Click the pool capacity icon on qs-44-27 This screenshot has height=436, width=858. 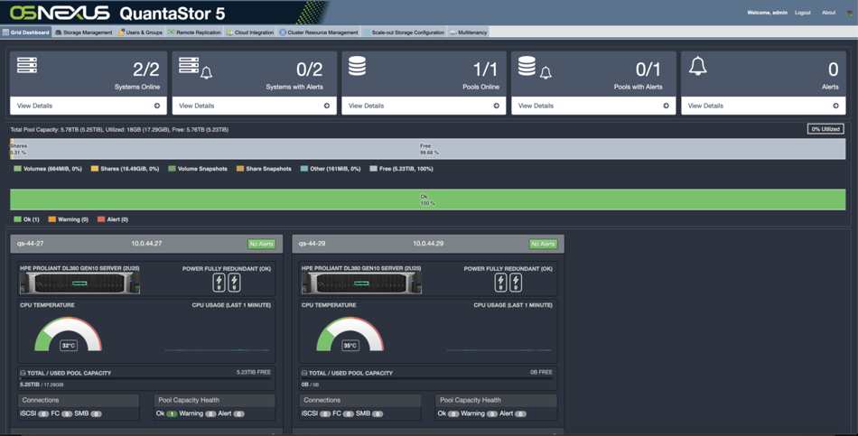pyautogui.click(x=23, y=373)
